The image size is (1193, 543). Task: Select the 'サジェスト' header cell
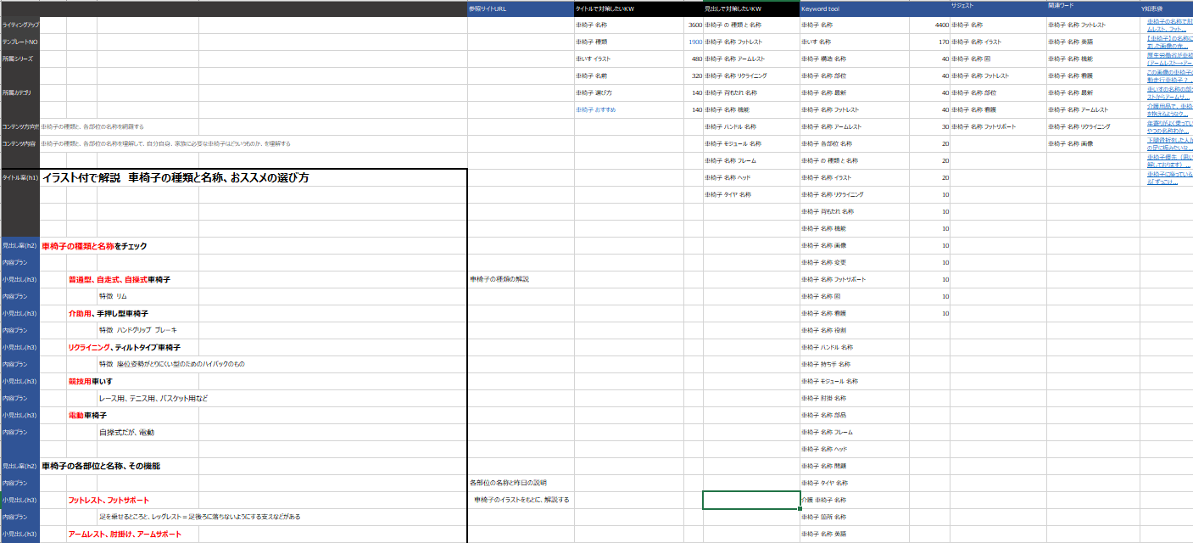click(x=962, y=6)
